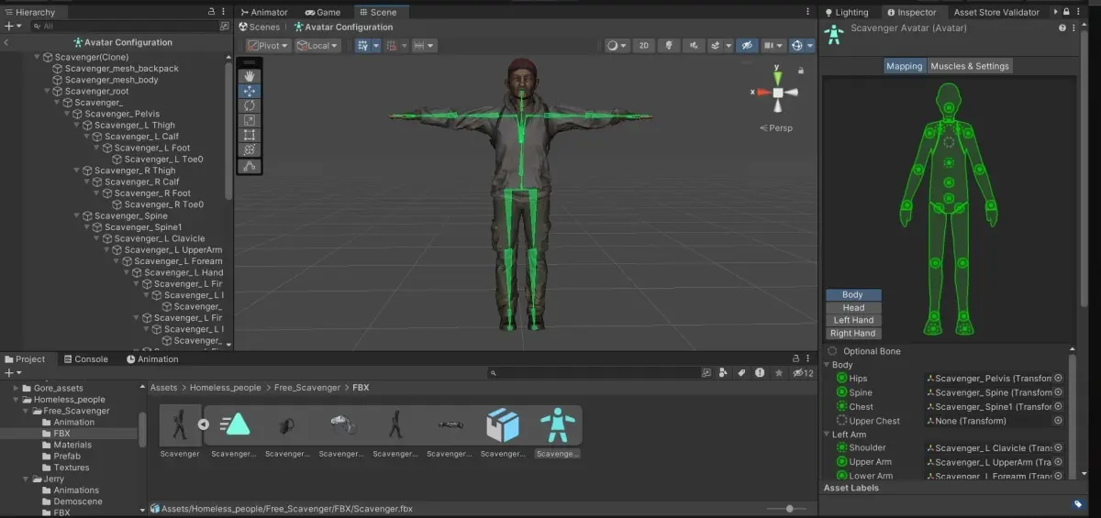Select the Rotate tool in scene toolbar
Viewport: 1101px width, 518px height.
tap(250, 105)
